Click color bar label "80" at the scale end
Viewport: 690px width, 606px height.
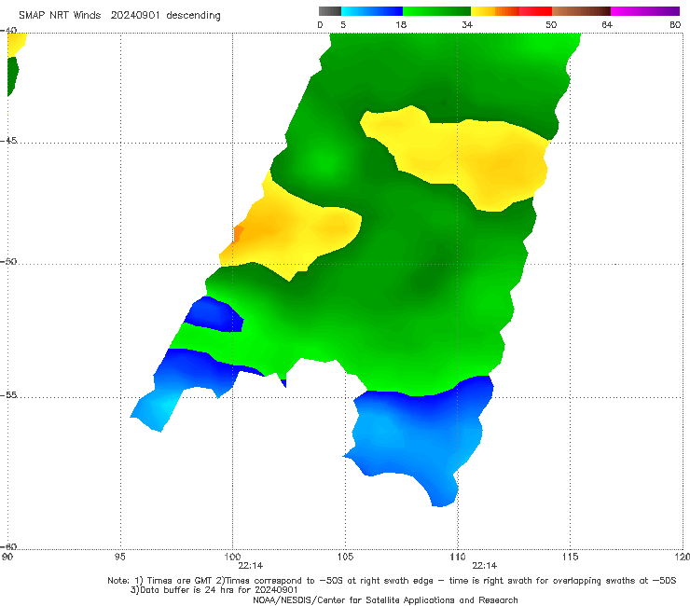(x=675, y=25)
